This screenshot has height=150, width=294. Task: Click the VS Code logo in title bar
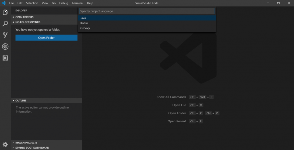tap(3, 3)
